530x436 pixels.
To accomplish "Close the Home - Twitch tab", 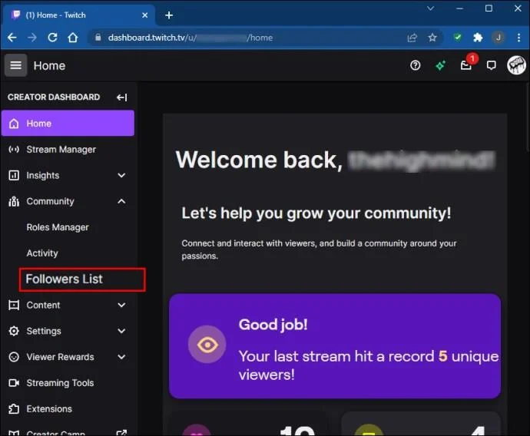I will point(145,15).
